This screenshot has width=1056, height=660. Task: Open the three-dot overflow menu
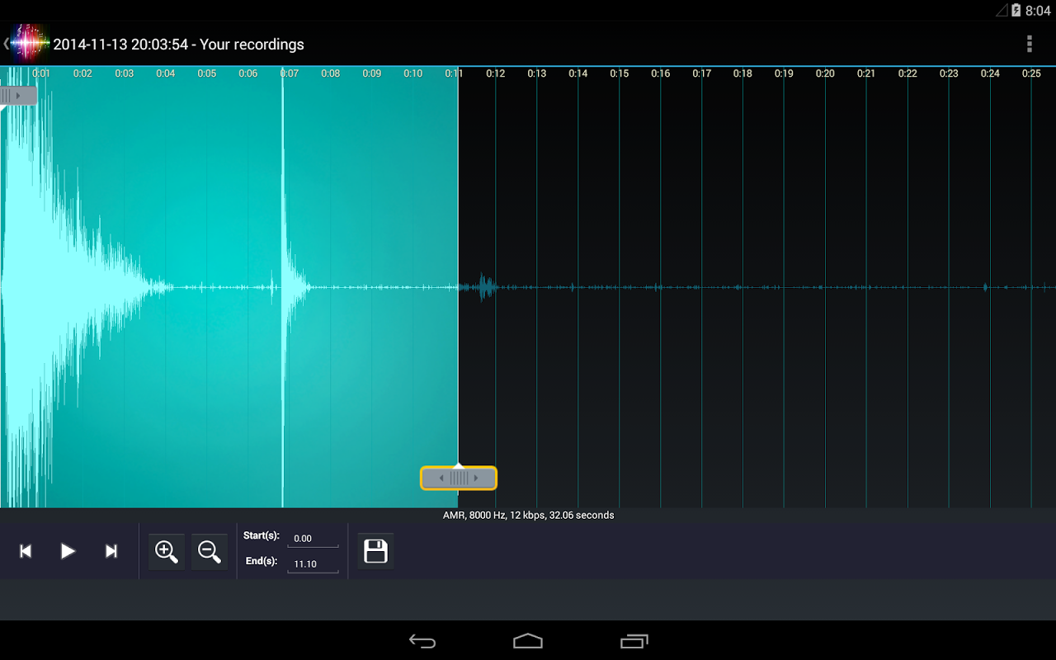click(1029, 44)
